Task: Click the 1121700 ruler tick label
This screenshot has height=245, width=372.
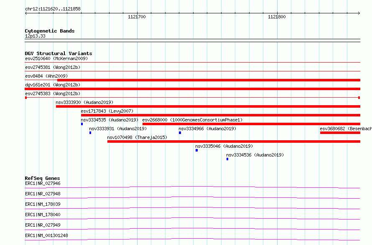Action: click(x=137, y=17)
